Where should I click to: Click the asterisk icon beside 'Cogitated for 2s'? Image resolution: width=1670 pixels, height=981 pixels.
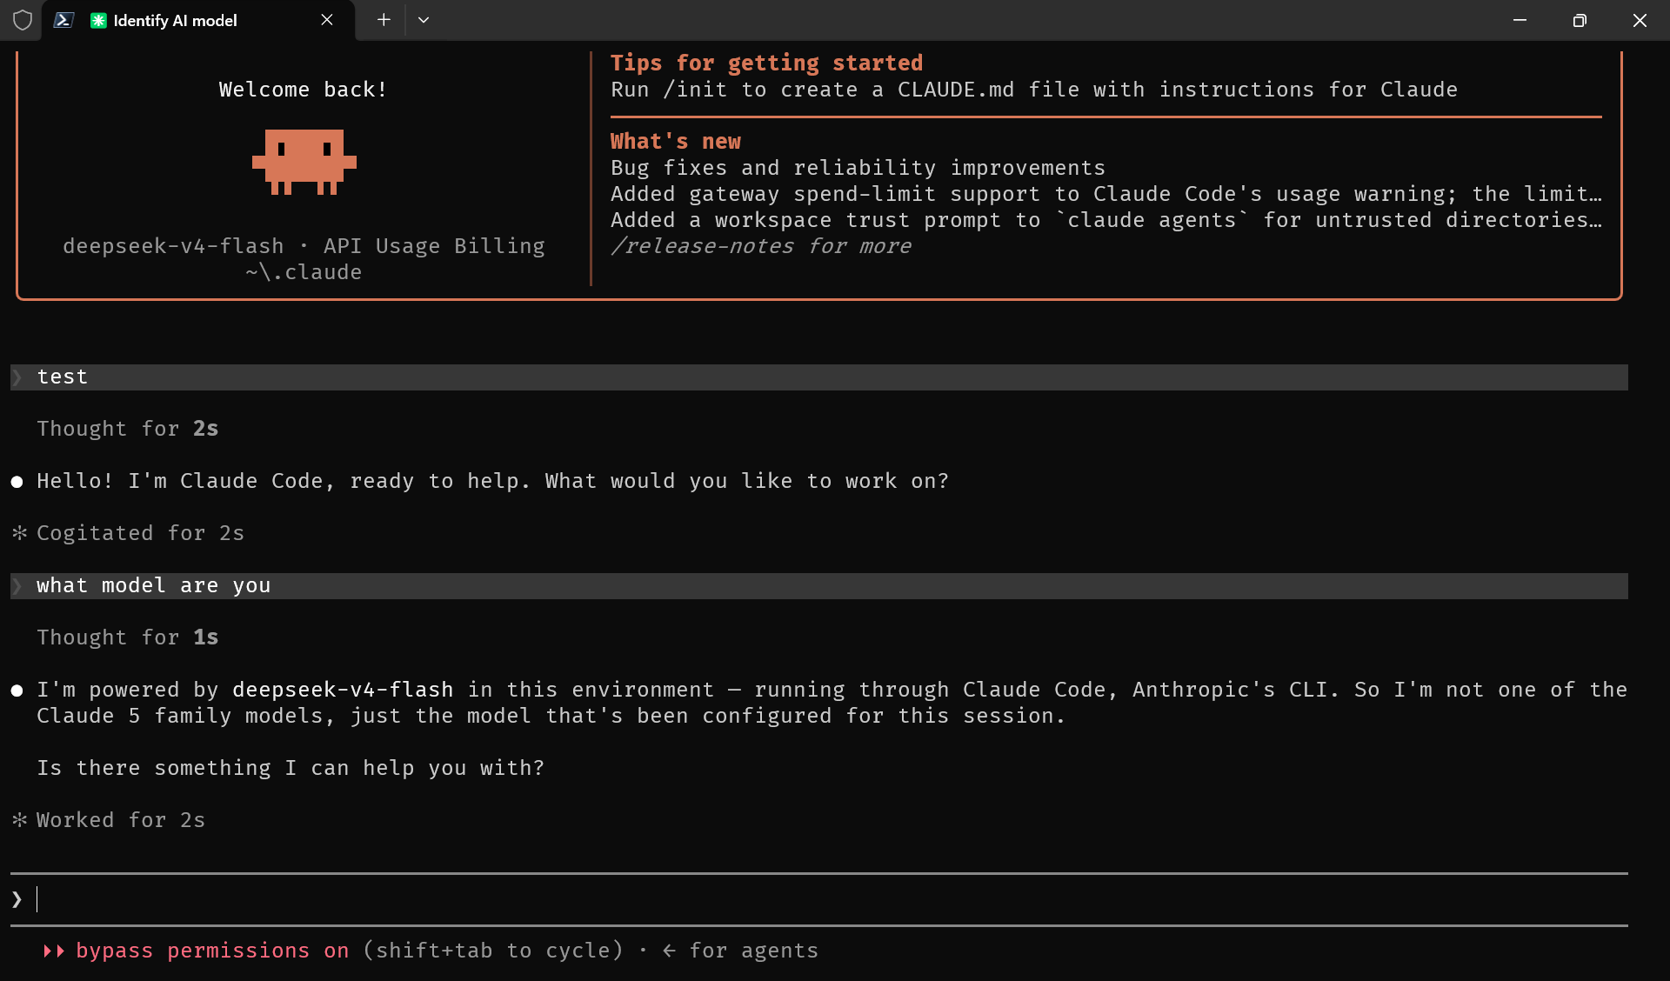click(x=19, y=533)
